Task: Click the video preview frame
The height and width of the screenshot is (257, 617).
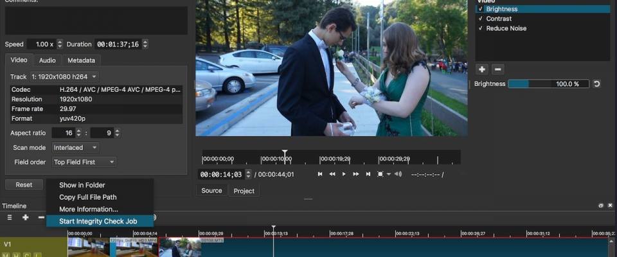Action: click(x=332, y=68)
